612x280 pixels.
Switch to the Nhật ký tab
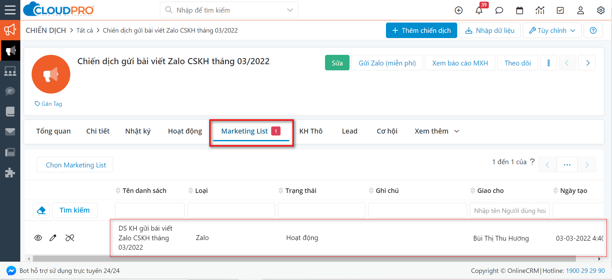138,131
